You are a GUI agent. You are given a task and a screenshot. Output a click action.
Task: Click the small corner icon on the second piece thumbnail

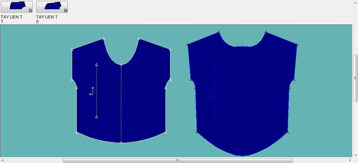(x=65, y=10)
